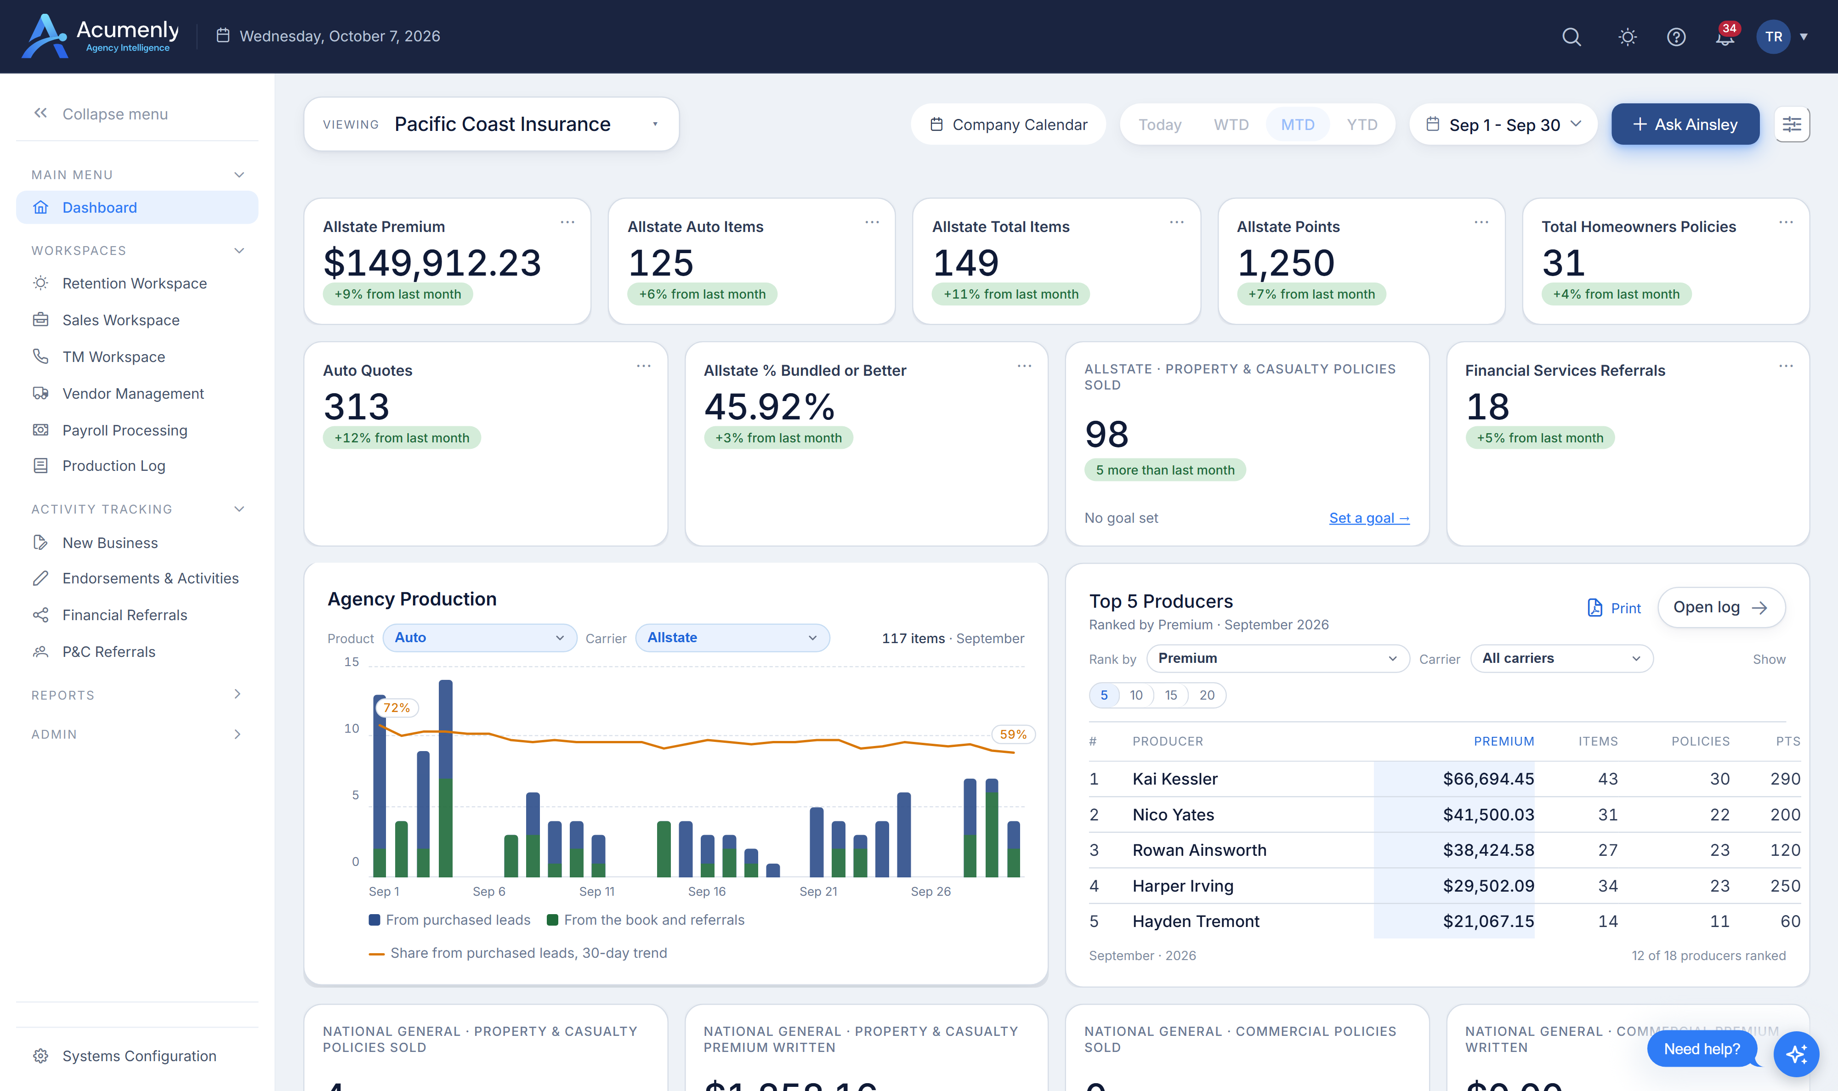1838x1091 pixels.
Task: Show 20 producers in ranking
Action: tap(1207, 695)
